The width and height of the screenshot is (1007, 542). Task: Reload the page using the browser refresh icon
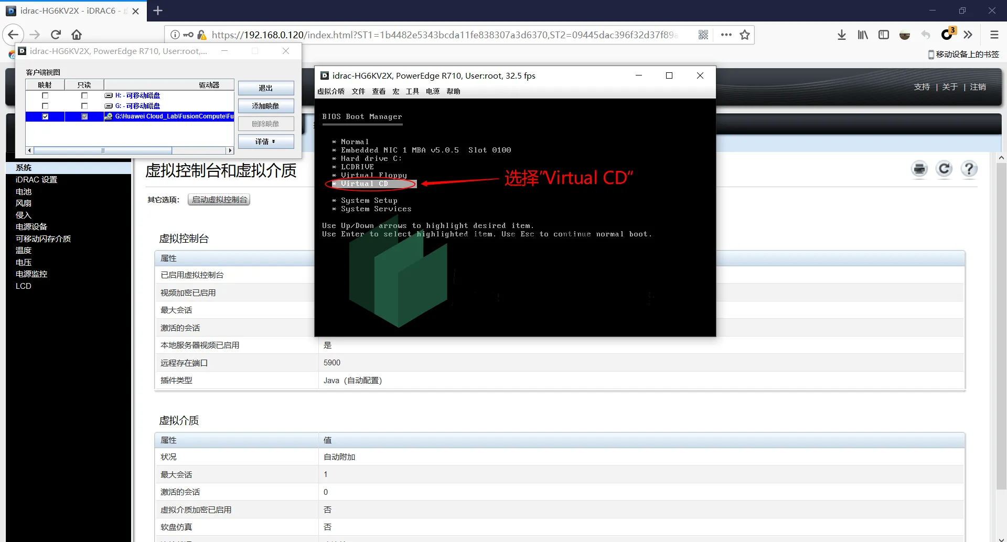point(56,35)
